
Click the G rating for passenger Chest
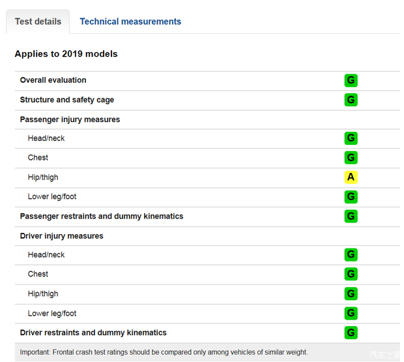(351, 158)
